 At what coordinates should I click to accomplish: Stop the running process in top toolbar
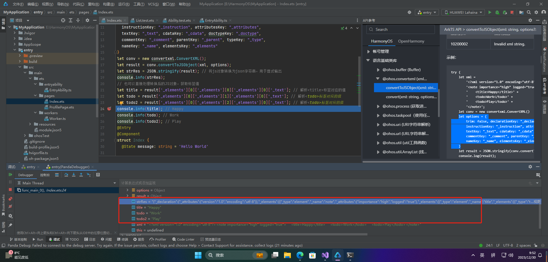(512, 12)
